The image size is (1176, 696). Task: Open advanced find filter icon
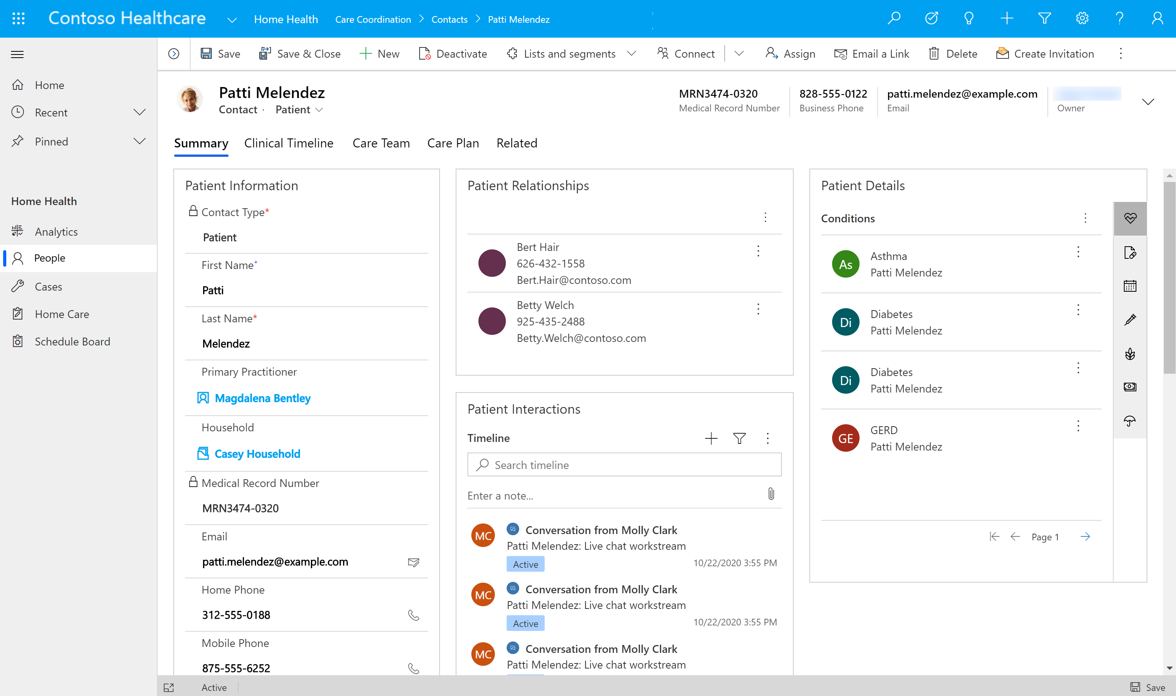point(1044,19)
